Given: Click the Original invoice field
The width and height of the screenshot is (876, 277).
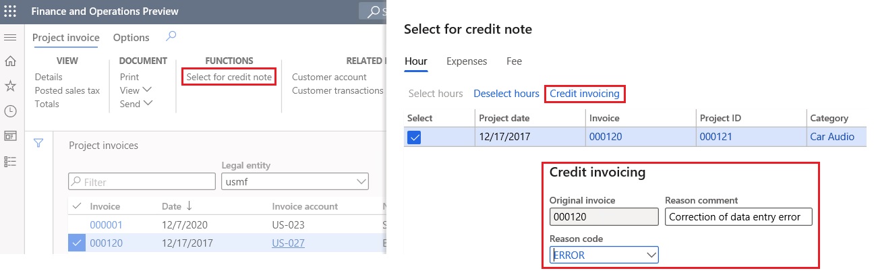Looking at the screenshot, I should 604,216.
